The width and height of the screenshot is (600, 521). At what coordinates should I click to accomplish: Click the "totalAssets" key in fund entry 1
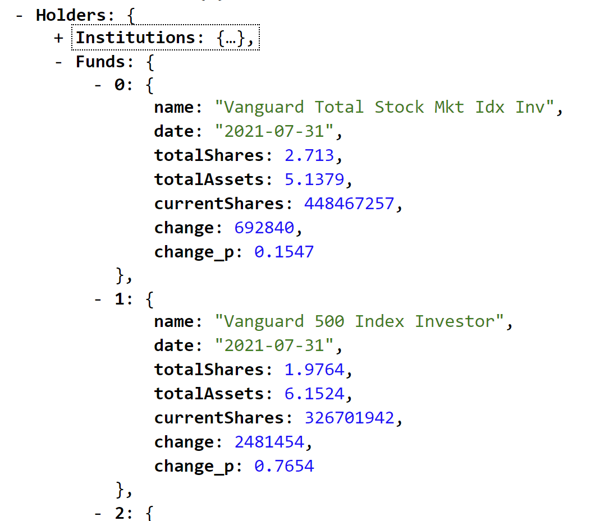[x=209, y=394]
